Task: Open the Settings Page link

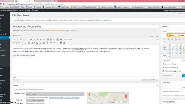Action: [101, 20]
